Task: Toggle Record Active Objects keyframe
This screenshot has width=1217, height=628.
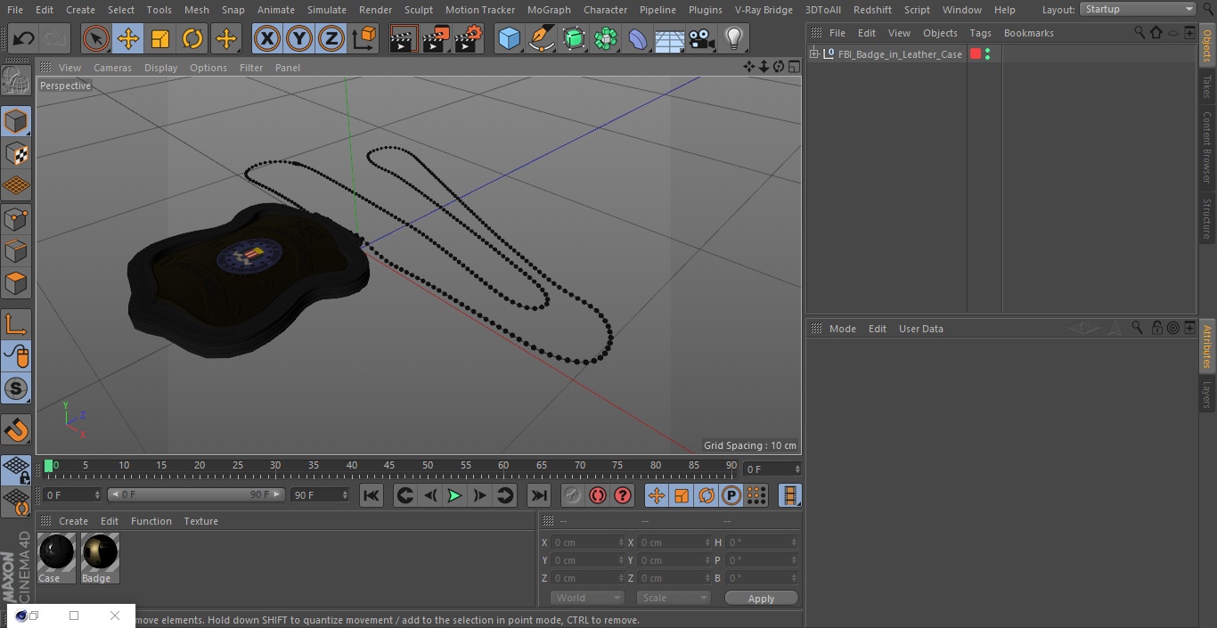Action: point(573,495)
